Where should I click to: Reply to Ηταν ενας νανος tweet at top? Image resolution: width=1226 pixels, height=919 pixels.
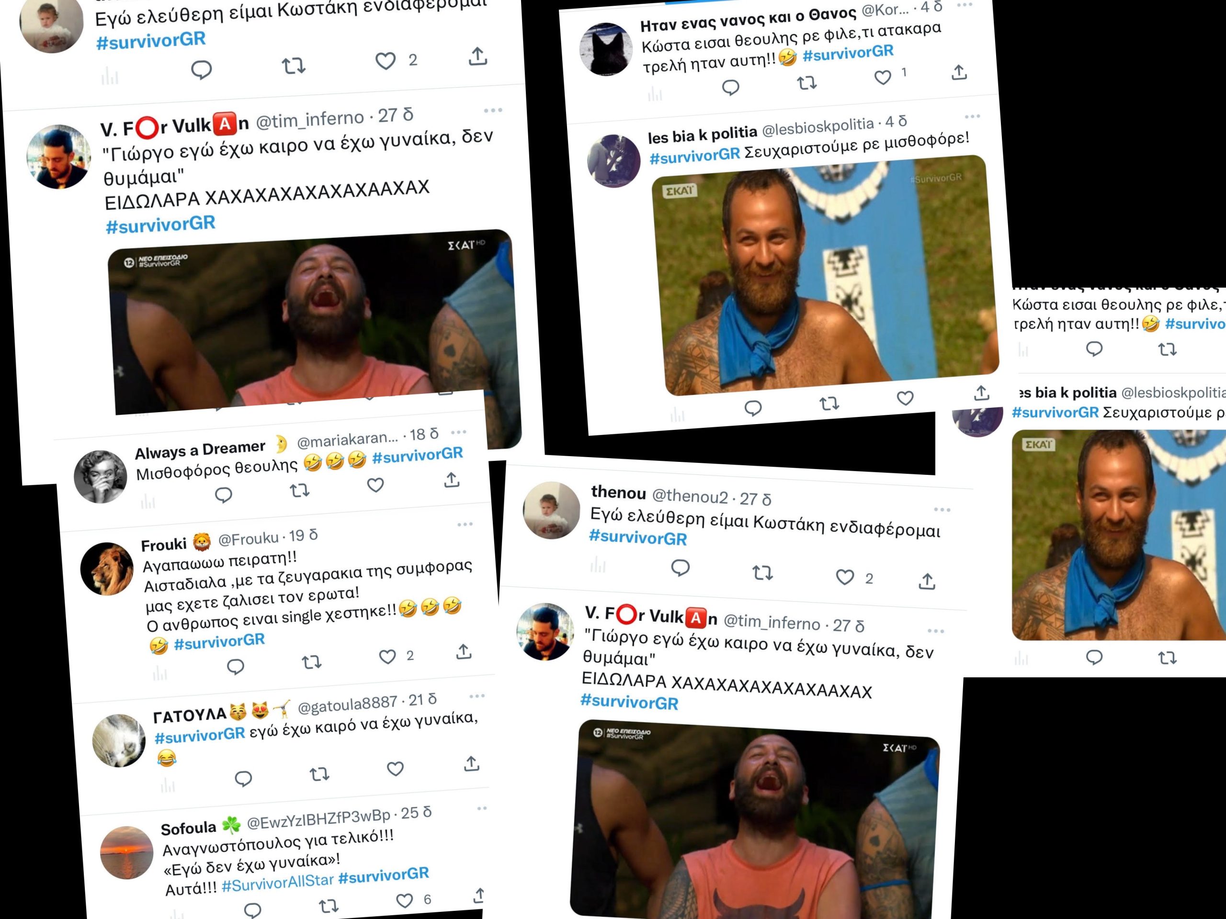coord(730,88)
